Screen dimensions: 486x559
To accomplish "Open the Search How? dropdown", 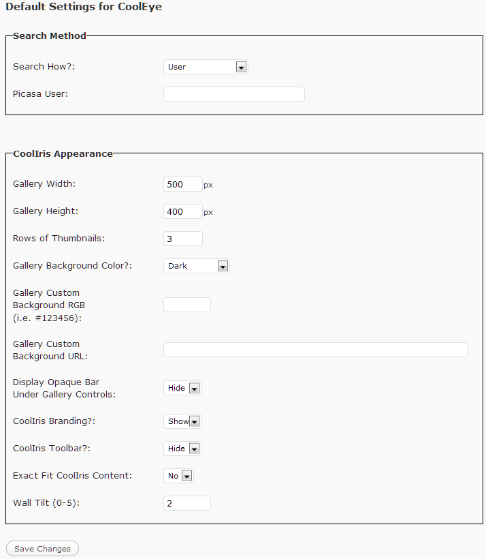I will pos(206,67).
